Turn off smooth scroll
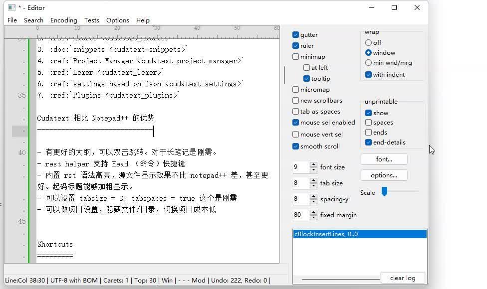The height and width of the screenshot is (289, 487). (296, 145)
